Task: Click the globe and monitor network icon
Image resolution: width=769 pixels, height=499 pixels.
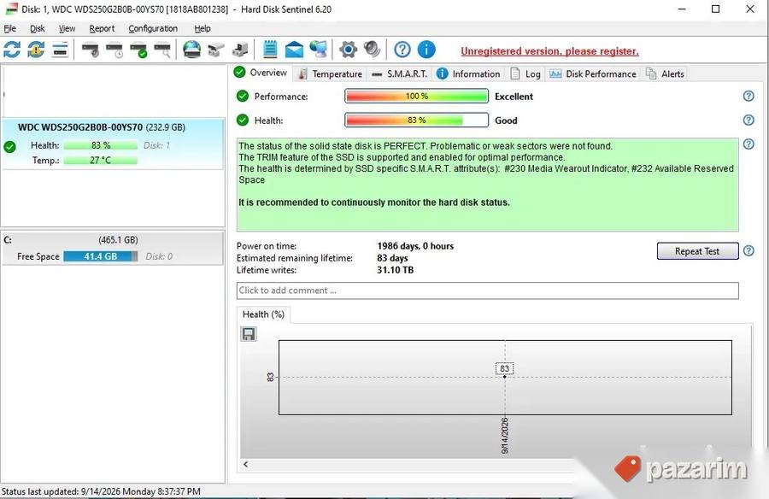Action: pos(319,50)
